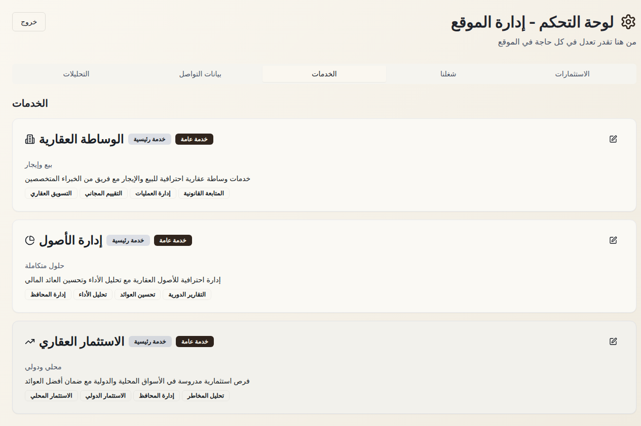Open the الاستثمارات tab
Viewport: 641px width, 426px height.
coord(572,74)
